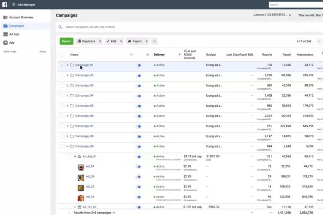Click the $1,021.00 budget of Ad_Set_01
The image size is (323, 215).
[213, 157]
